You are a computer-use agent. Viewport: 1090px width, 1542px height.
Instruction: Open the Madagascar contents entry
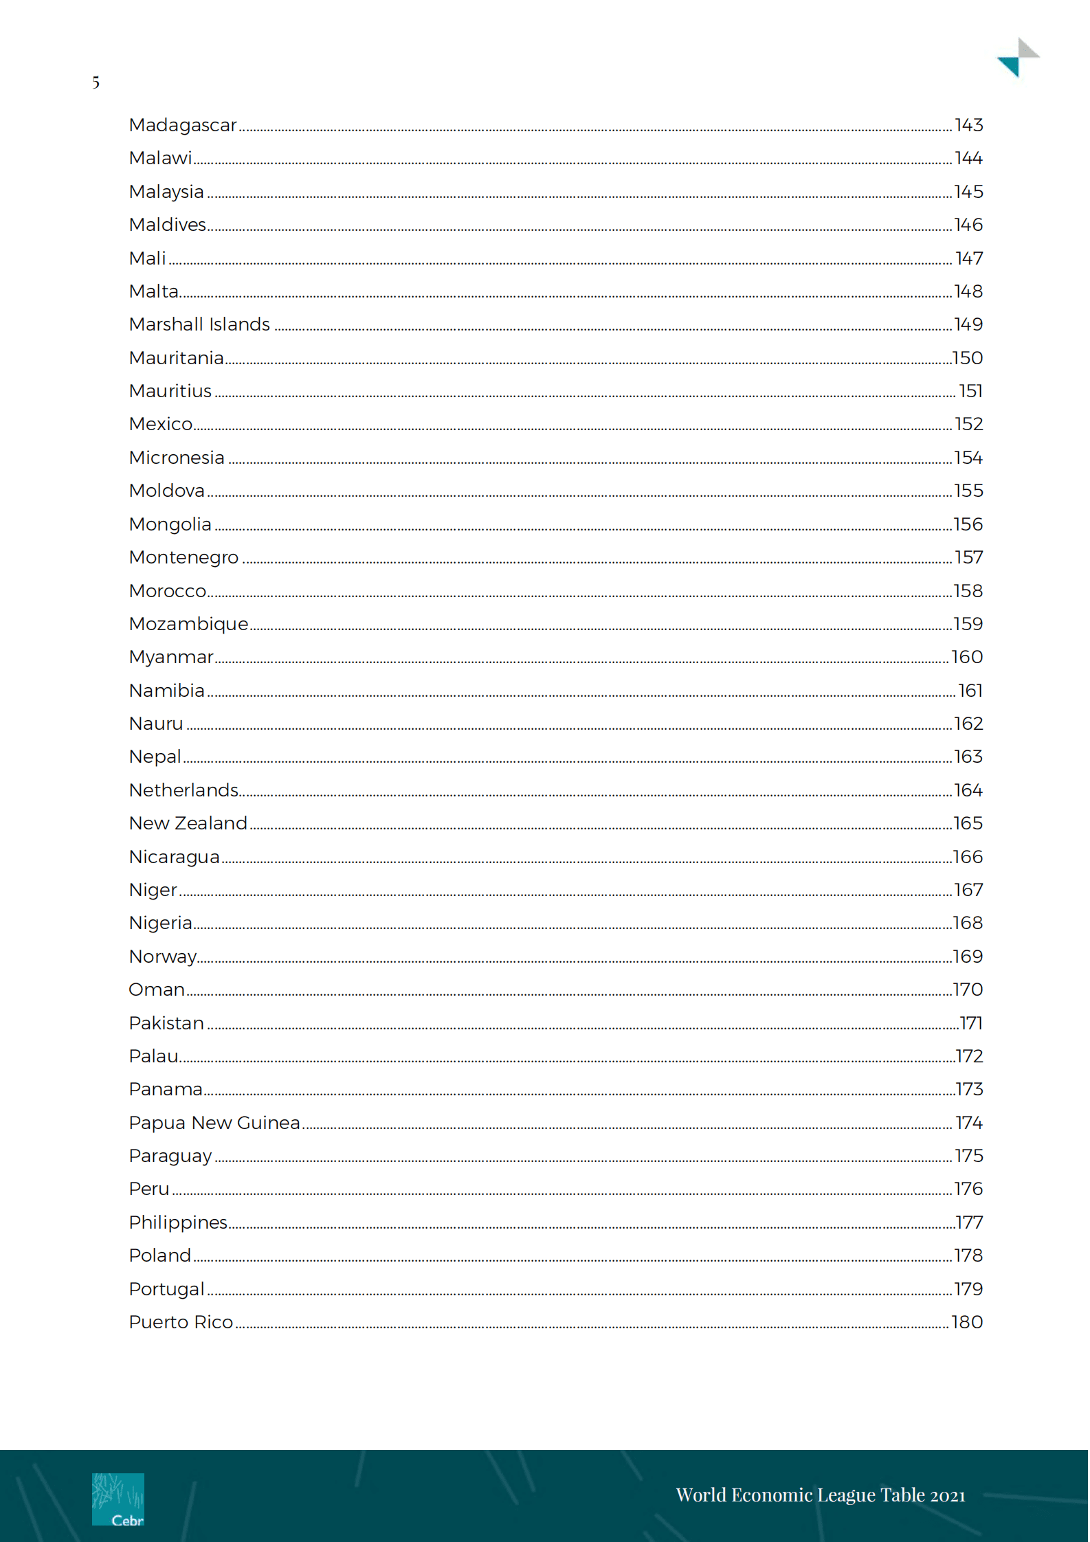[x=183, y=125]
